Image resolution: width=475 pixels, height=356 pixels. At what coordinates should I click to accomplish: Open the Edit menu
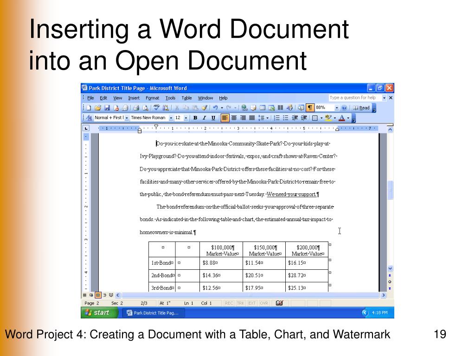103,98
